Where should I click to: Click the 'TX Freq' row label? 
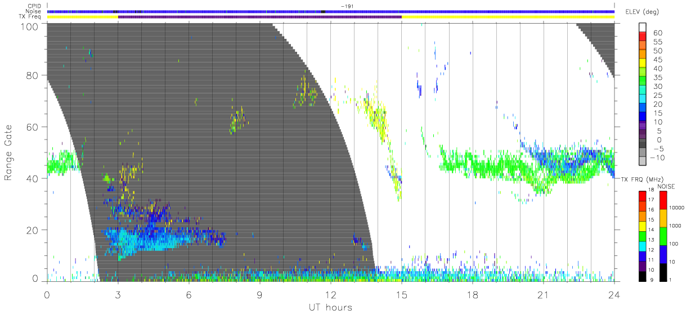pos(31,17)
